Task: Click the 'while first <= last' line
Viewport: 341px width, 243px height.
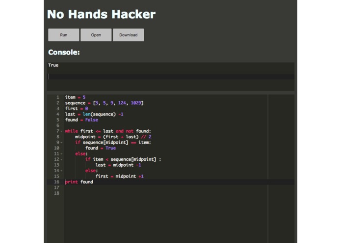Action: (108, 131)
